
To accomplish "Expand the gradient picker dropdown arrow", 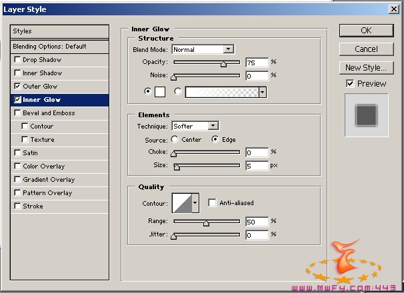I will click(x=263, y=92).
